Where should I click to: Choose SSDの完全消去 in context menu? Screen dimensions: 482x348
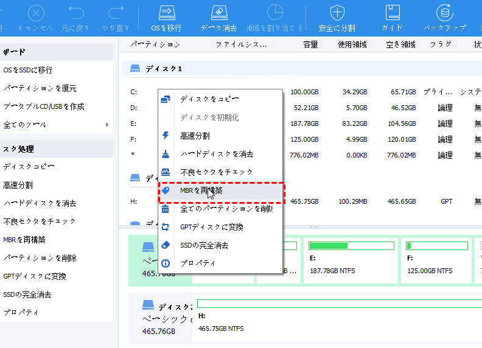click(x=220, y=245)
